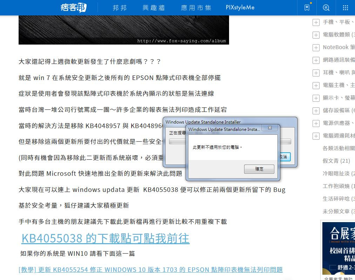The image size is (355, 280).
Task: Expand the NoteBook category
Action: [x=316, y=48]
